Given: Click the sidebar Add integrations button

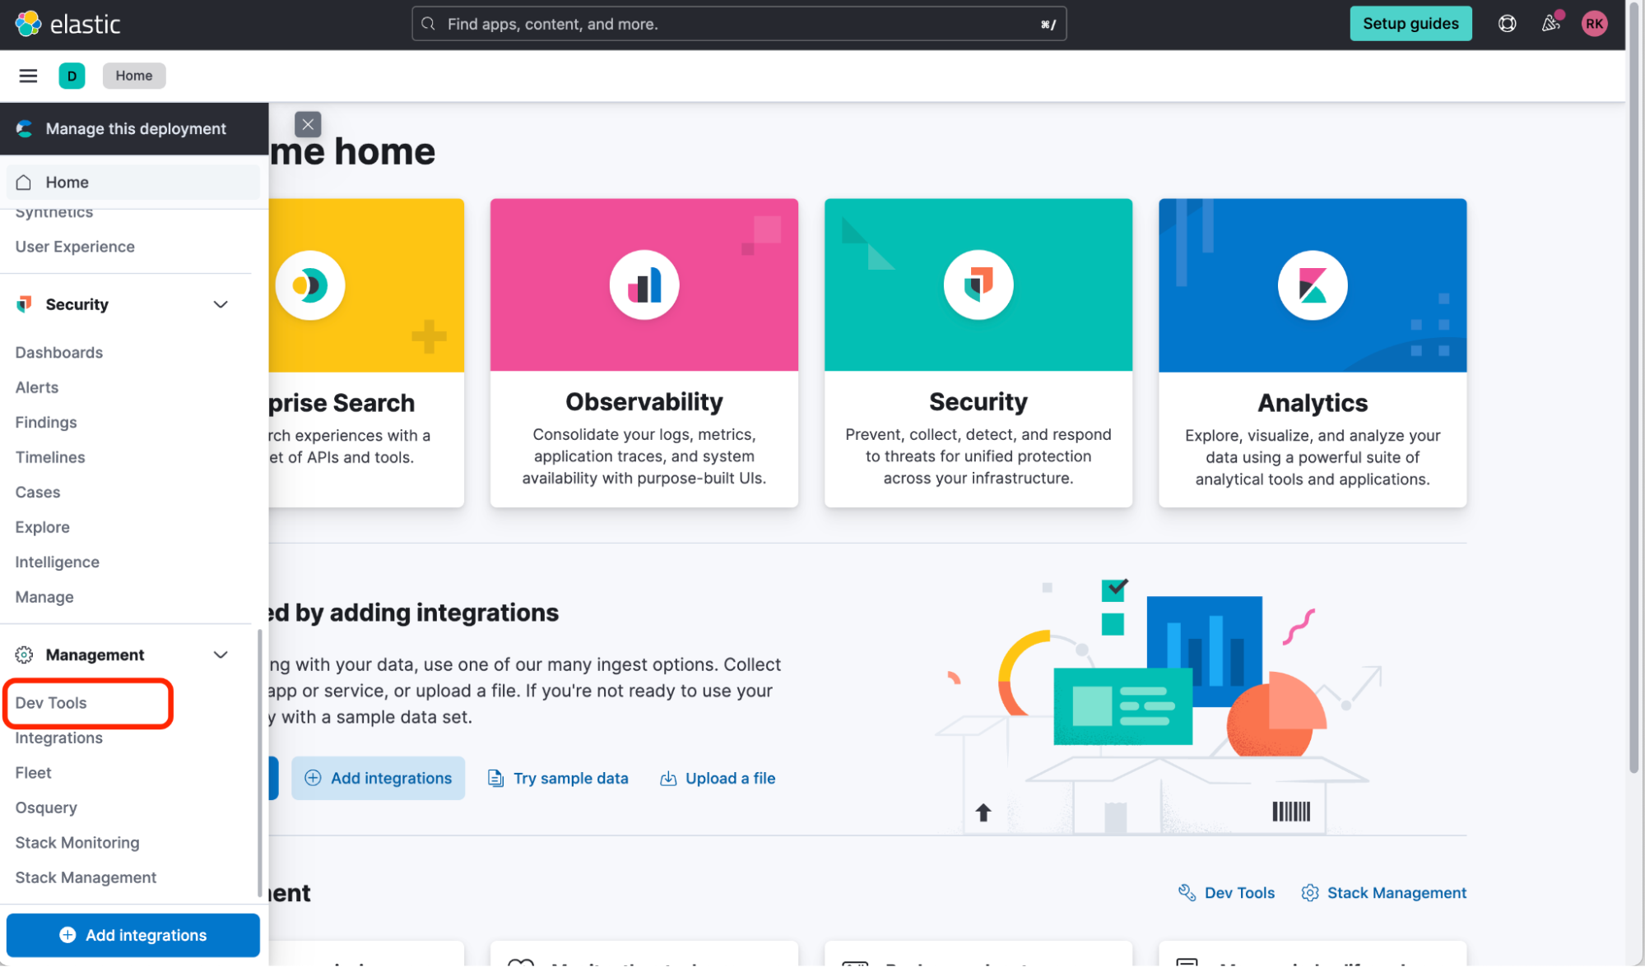Looking at the screenshot, I should [x=133, y=935].
